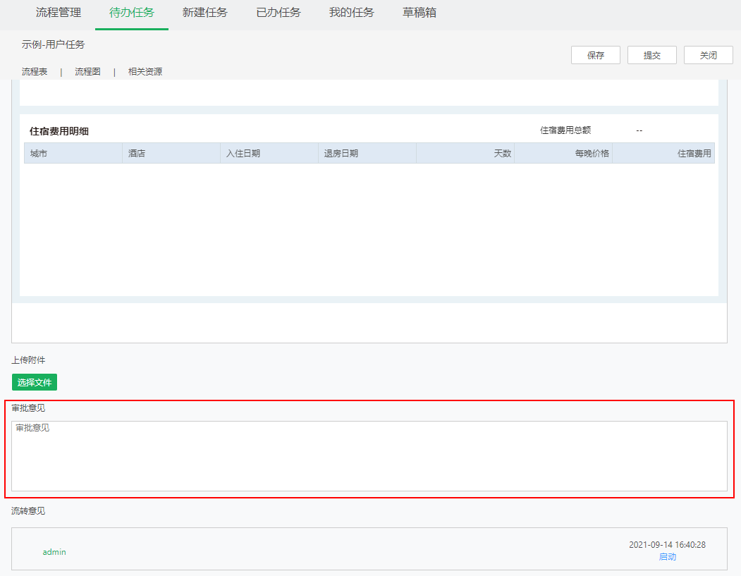Click the green 选择文件 upload button
This screenshot has width=741, height=576.
[35, 382]
